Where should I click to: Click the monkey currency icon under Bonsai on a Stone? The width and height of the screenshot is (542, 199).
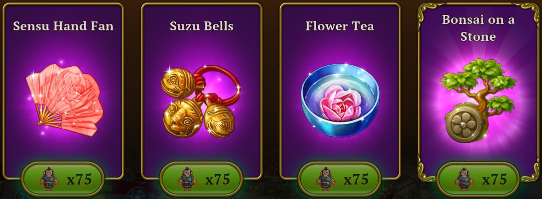464,179
